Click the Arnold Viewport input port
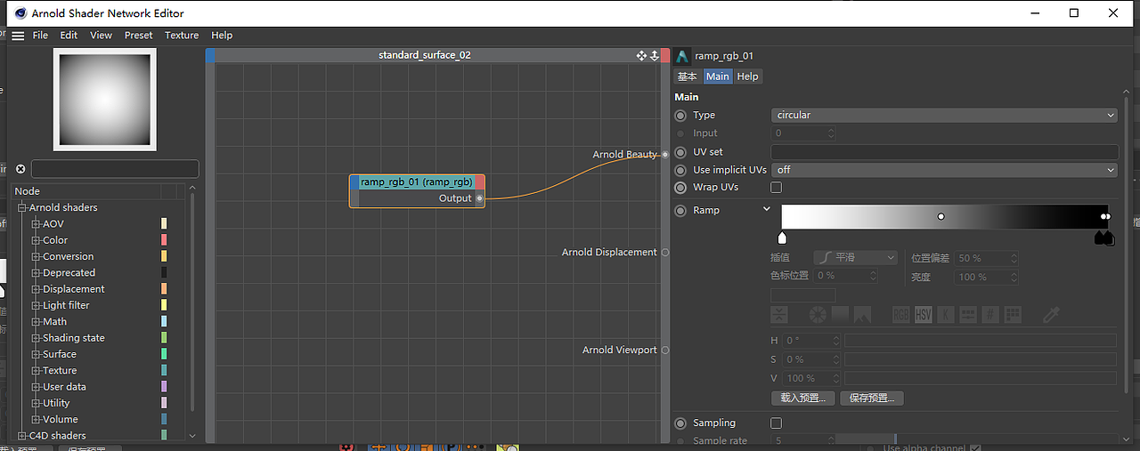1140x451 pixels. (x=665, y=350)
